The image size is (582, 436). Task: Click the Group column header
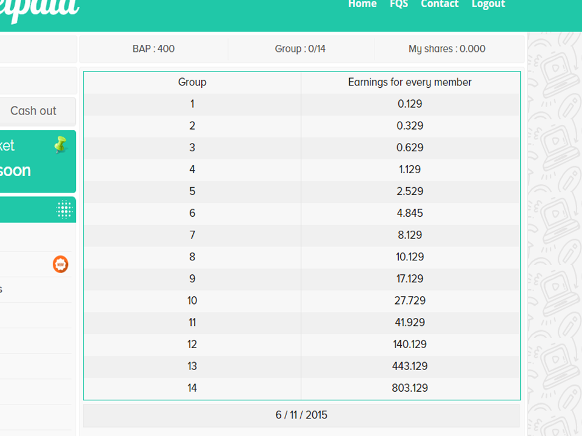tap(192, 82)
